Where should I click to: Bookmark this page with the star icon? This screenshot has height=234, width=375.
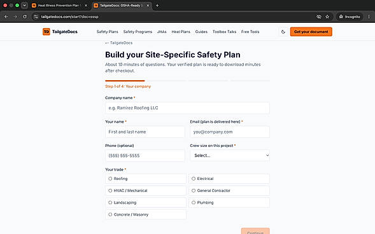pos(327,17)
